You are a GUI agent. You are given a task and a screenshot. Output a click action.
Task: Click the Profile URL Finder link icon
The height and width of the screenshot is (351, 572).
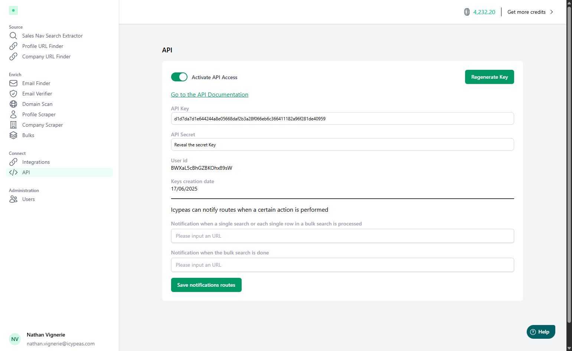pyautogui.click(x=13, y=46)
